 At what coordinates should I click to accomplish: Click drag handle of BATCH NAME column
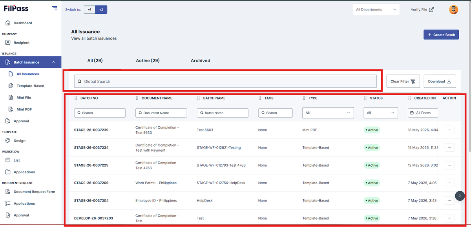[x=198, y=98]
